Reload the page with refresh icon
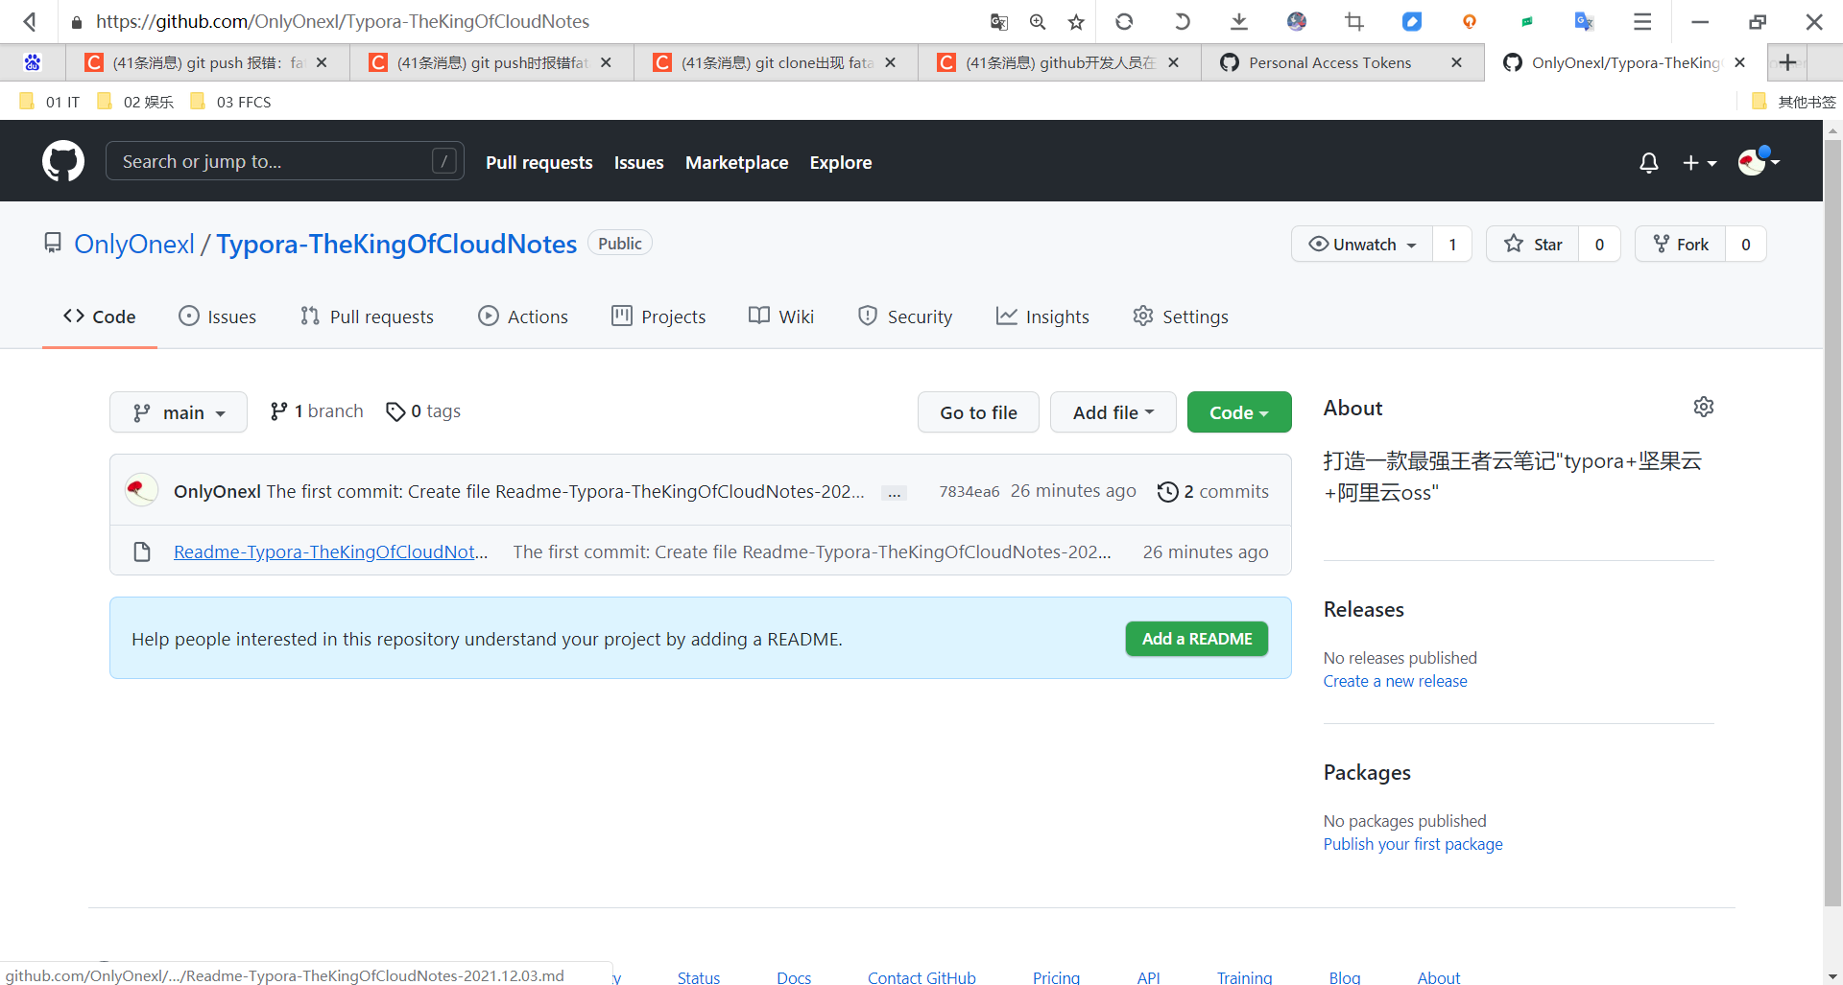Viewport: 1843px width, 985px height. 1124,21
